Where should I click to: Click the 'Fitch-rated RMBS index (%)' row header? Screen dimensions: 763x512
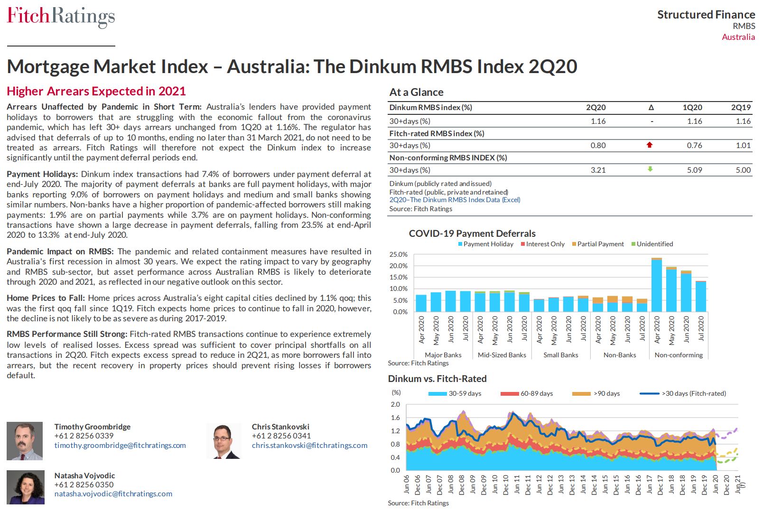pos(437,133)
